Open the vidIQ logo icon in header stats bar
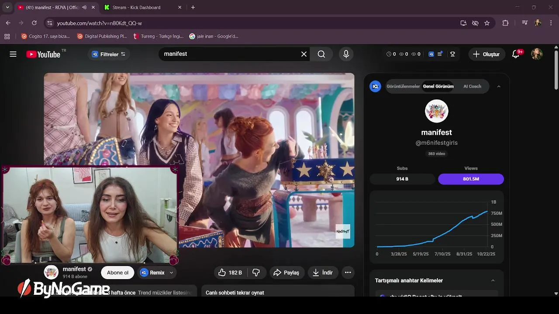This screenshot has height=314, width=559. 431,54
